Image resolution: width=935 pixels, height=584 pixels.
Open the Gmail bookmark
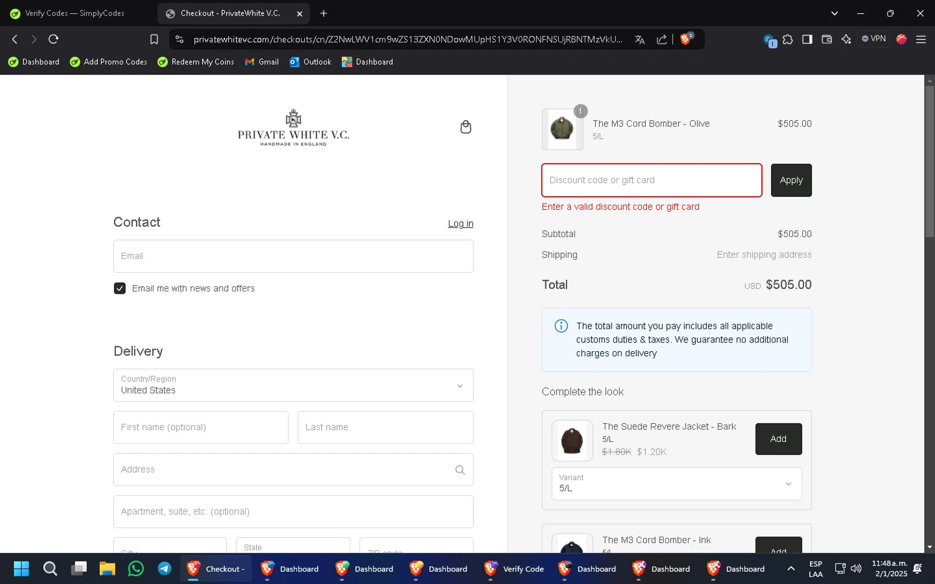pos(262,62)
